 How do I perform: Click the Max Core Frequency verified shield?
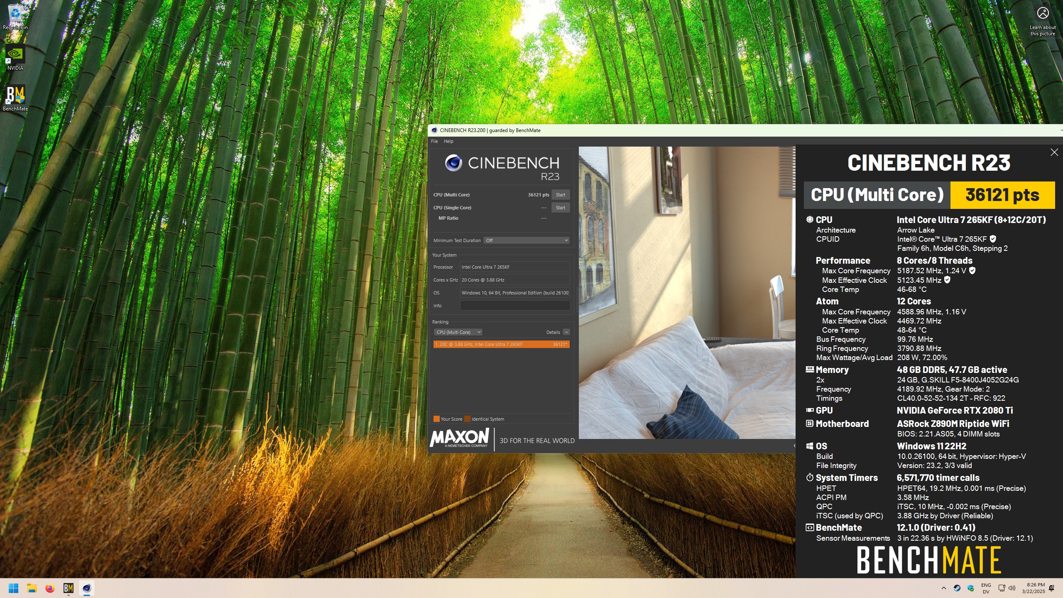(x=972, y=271)
